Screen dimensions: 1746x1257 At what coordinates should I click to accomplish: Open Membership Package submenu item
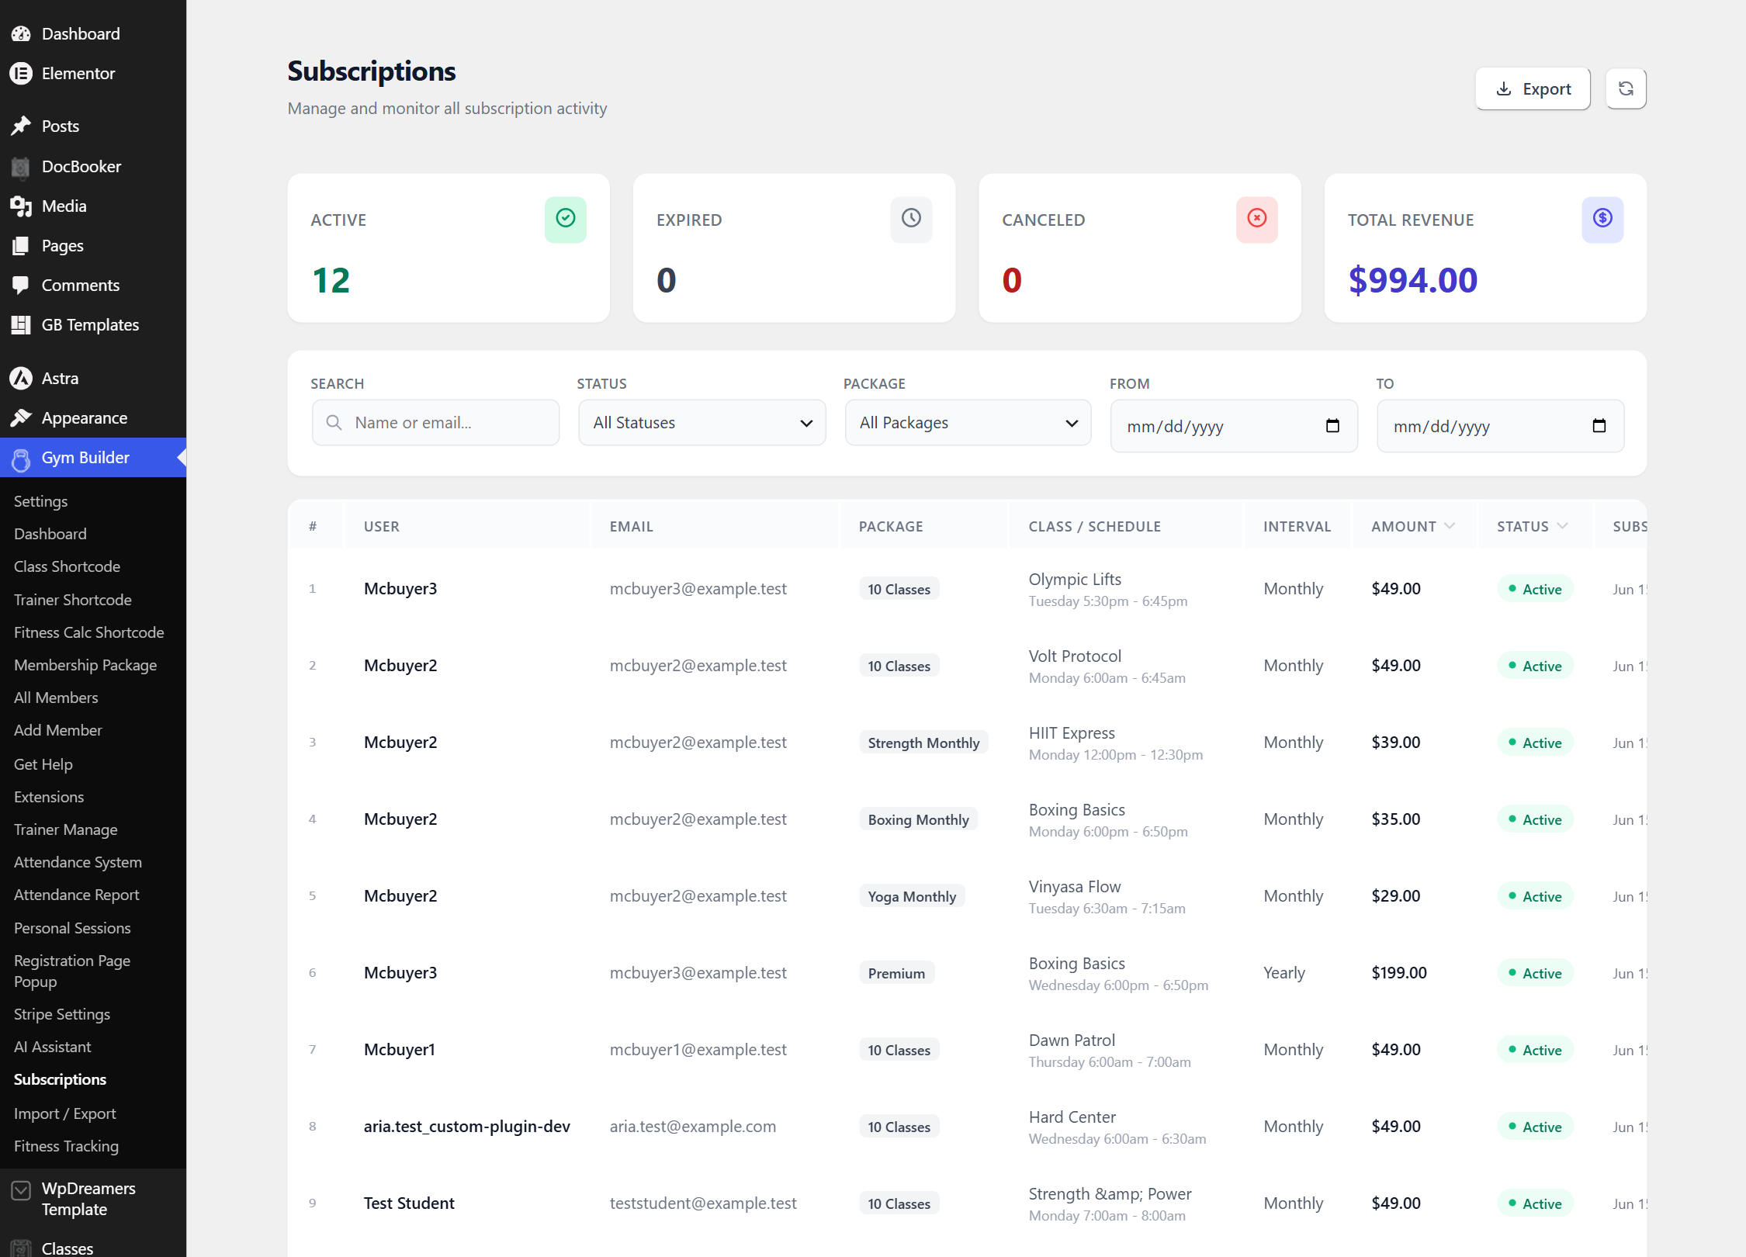point(85,665)
